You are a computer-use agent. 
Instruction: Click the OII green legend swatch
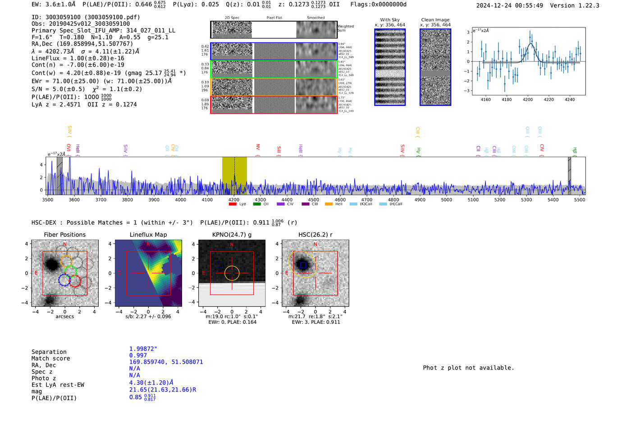[x=257, y=204]
